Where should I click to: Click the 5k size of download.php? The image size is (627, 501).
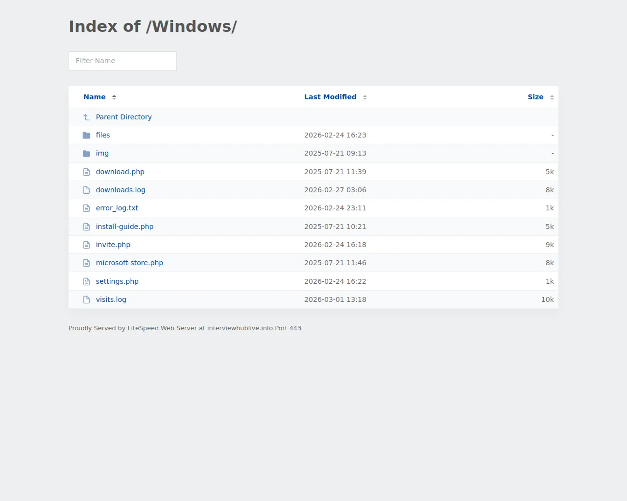(550, 172)
